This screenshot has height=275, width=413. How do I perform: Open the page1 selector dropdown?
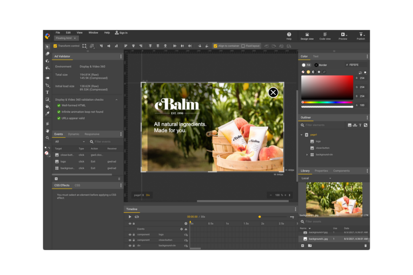tap(139, 195)
